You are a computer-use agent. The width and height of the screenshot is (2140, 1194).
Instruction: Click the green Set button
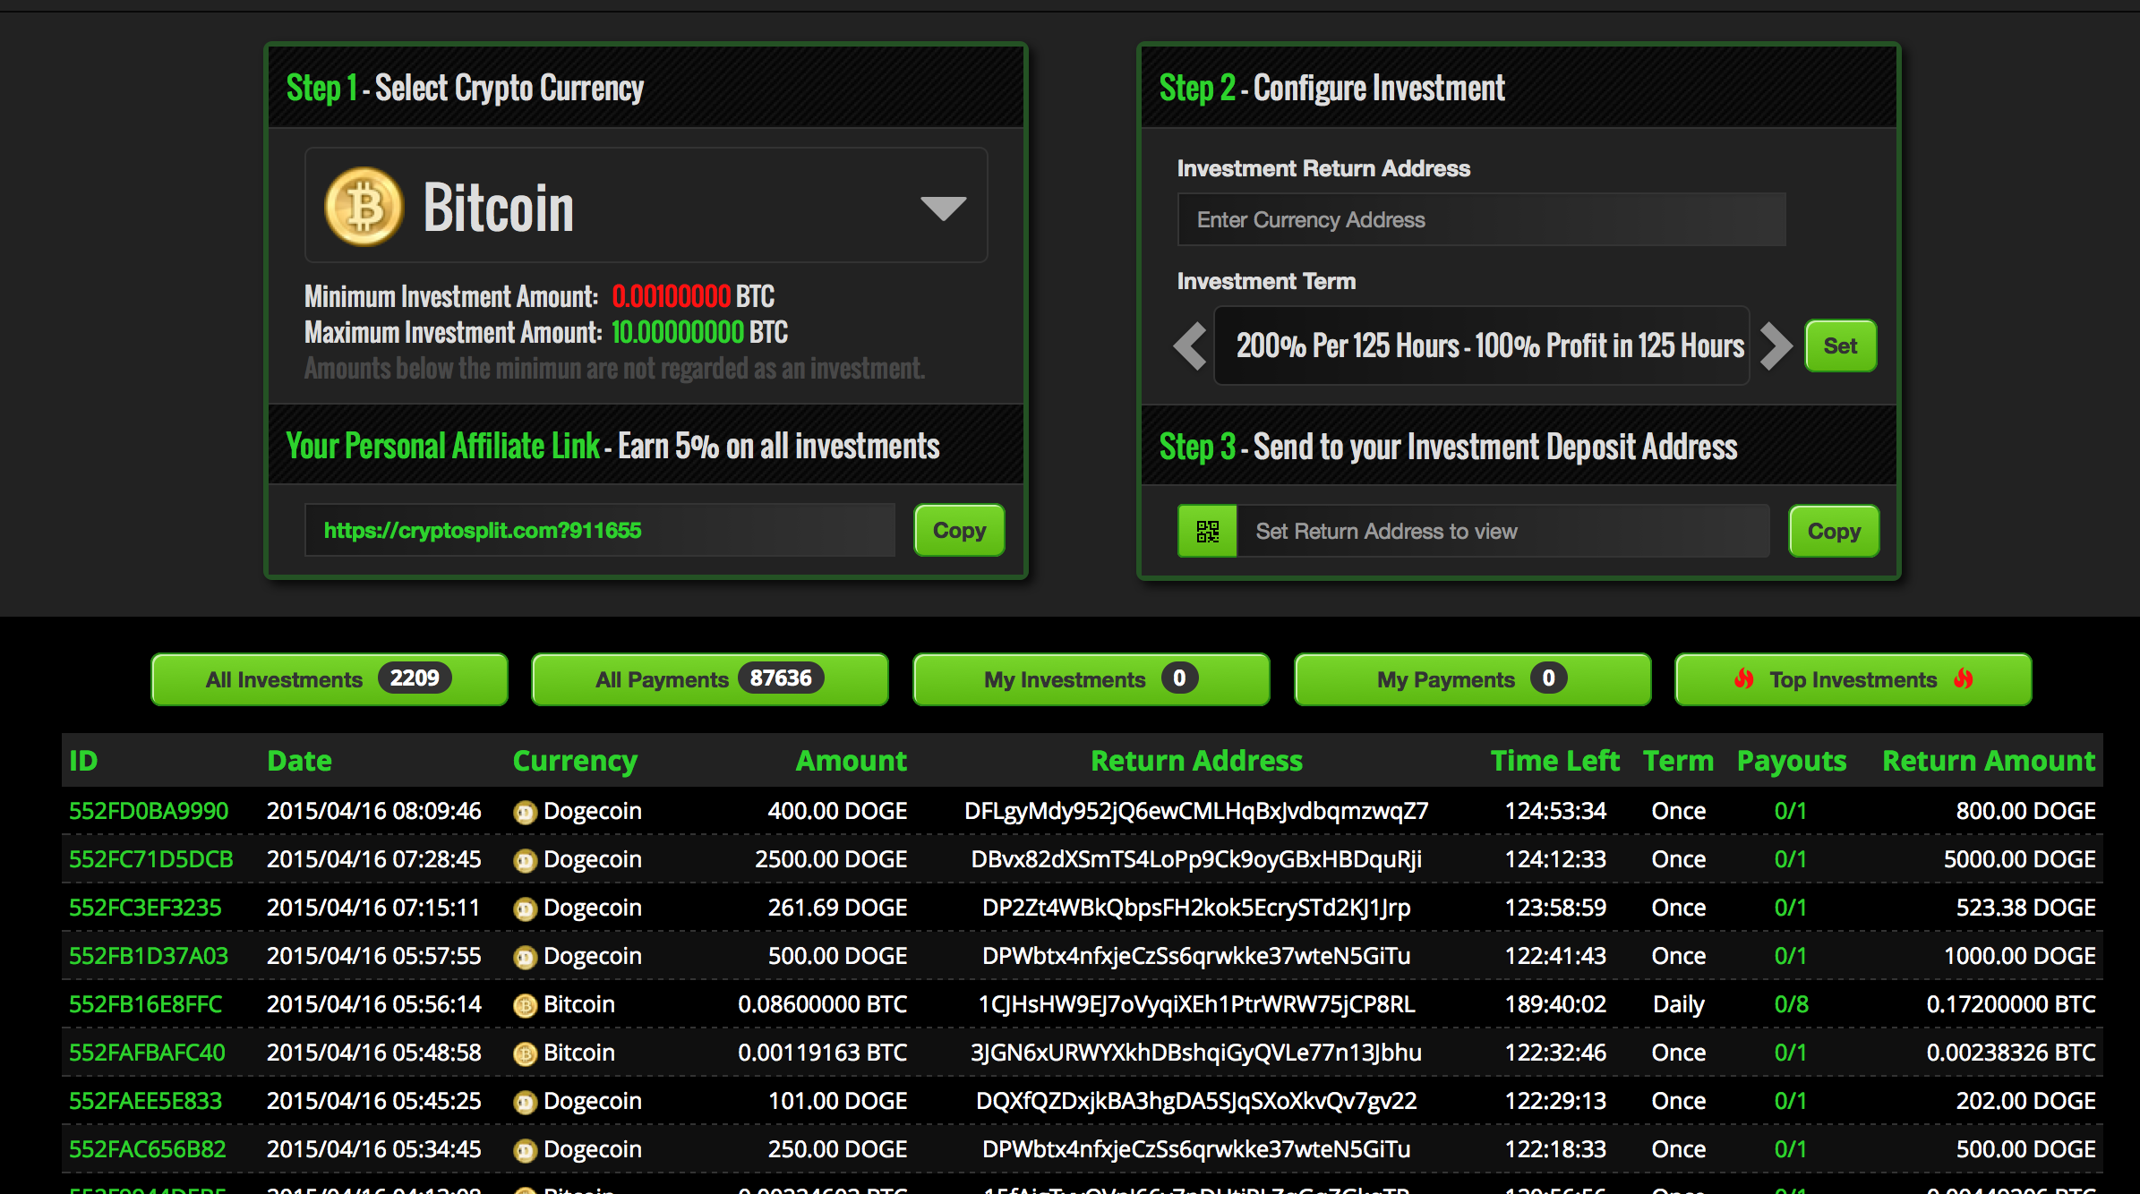coord(1840,345)
